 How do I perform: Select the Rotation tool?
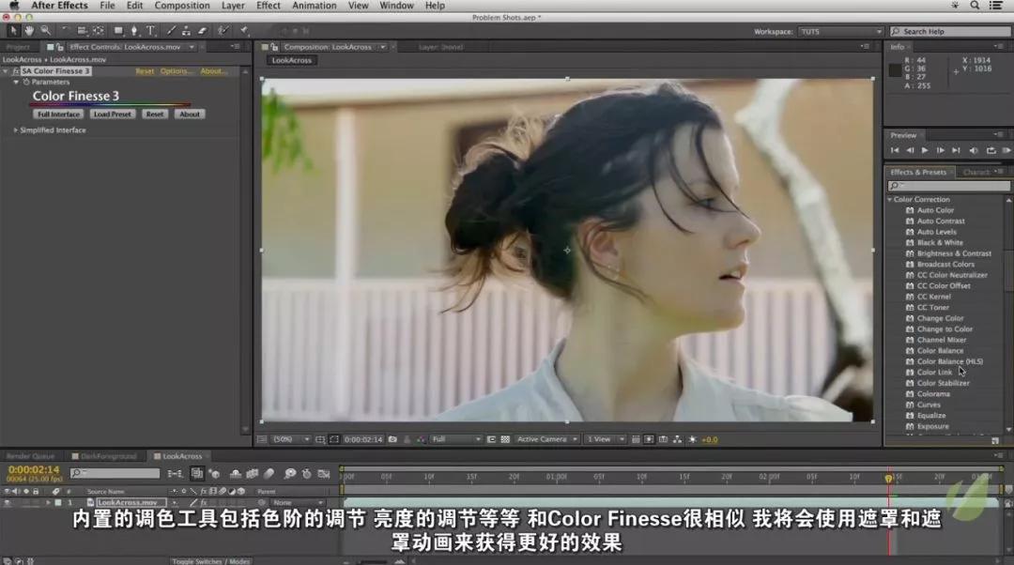pyautogui.click(x=63, y=31)
